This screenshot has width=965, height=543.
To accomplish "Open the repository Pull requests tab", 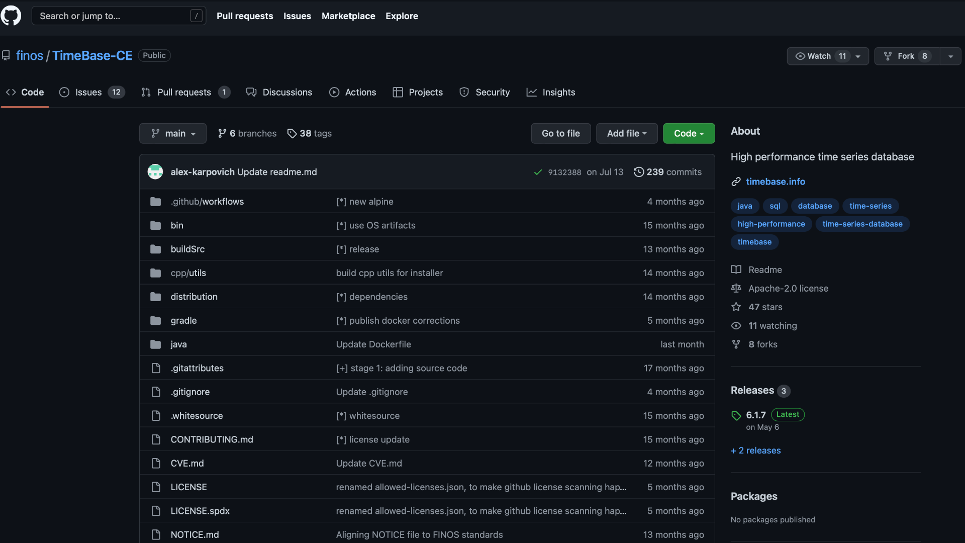I will click(x=185, y=93).
